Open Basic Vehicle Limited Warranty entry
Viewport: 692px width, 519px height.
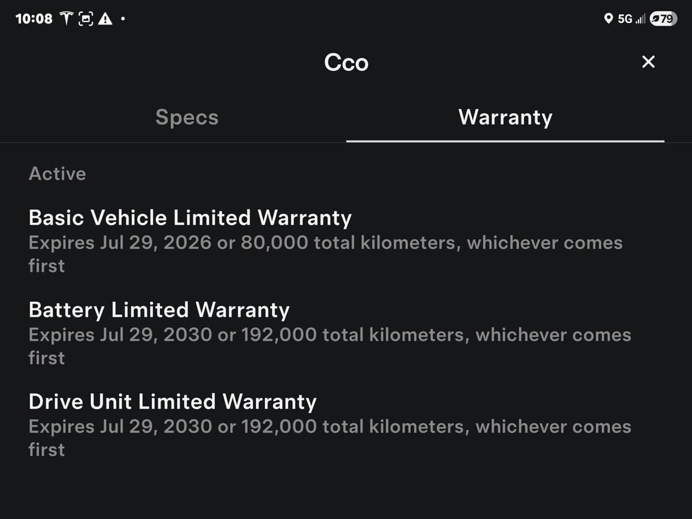coord(190,218)
